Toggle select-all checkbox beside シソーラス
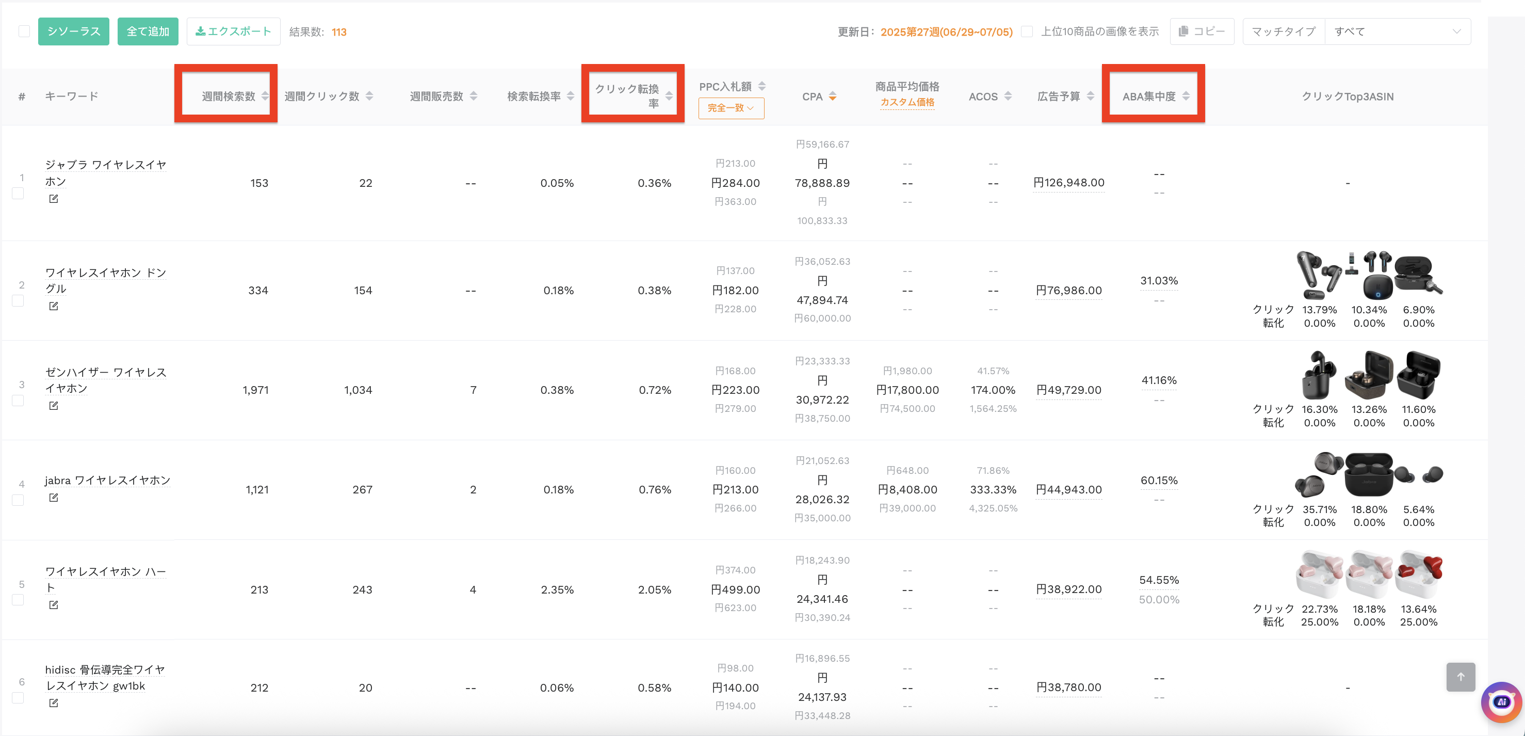1525x736 pixels. 24,31
